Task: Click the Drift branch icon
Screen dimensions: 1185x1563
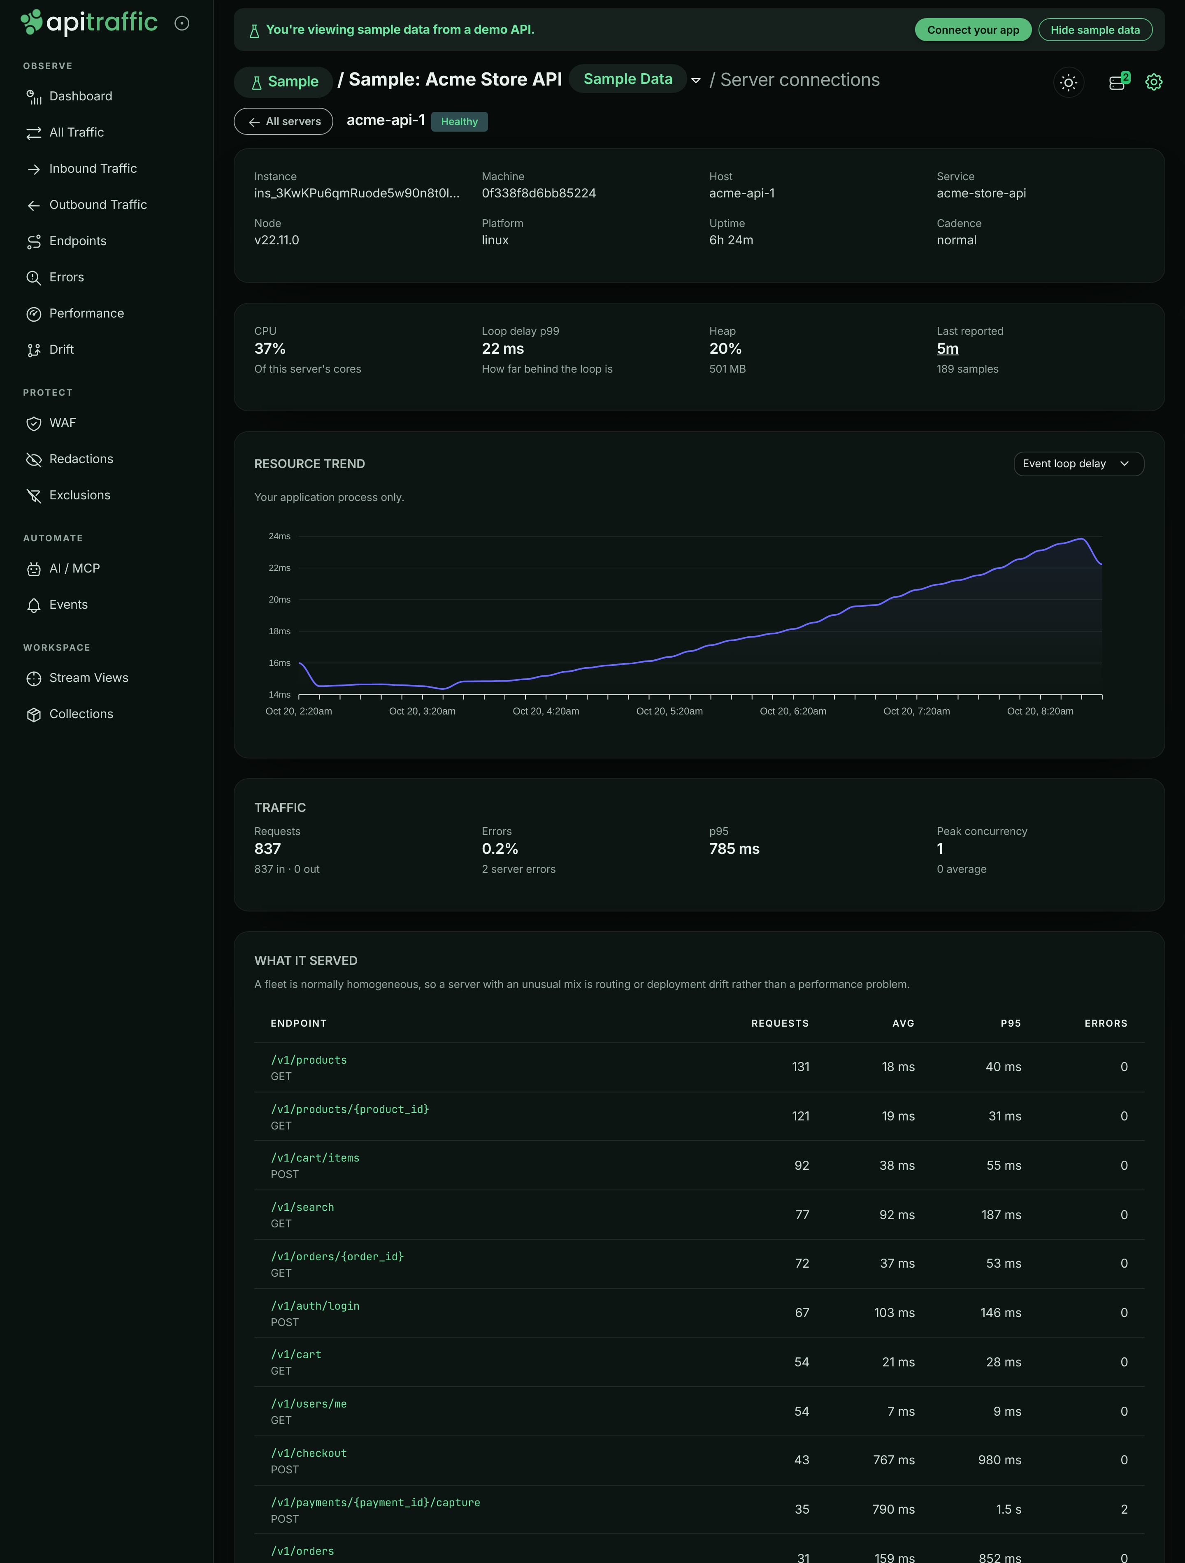Action: click(34, 350)
